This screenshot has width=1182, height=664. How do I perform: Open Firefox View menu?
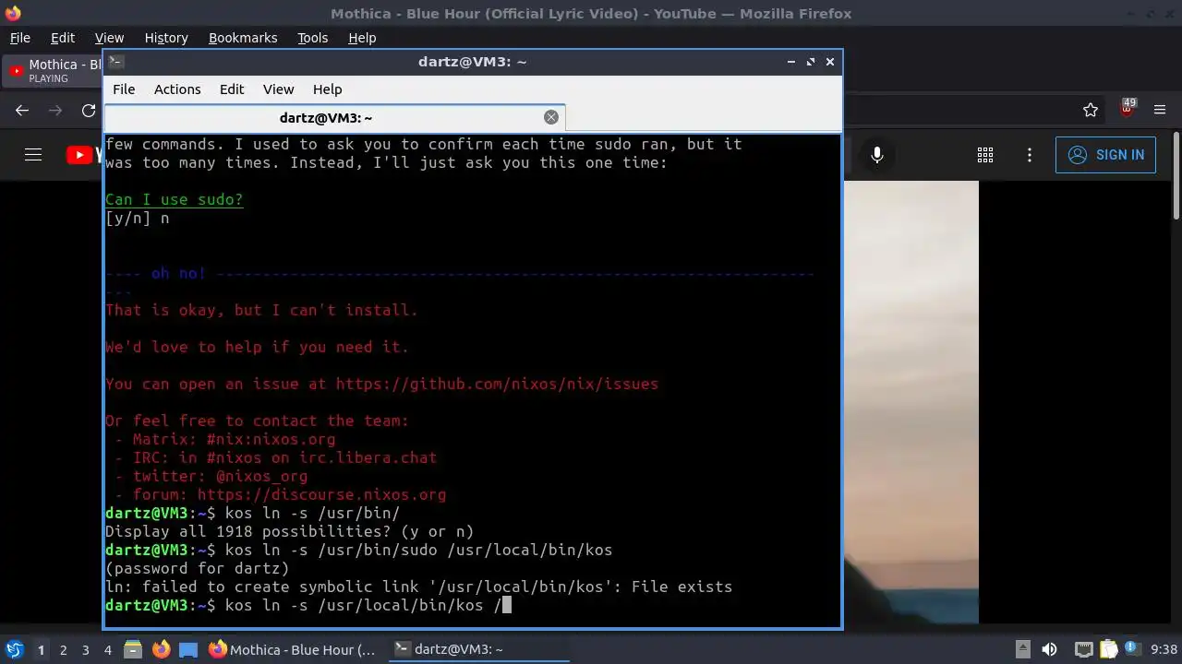109,38
